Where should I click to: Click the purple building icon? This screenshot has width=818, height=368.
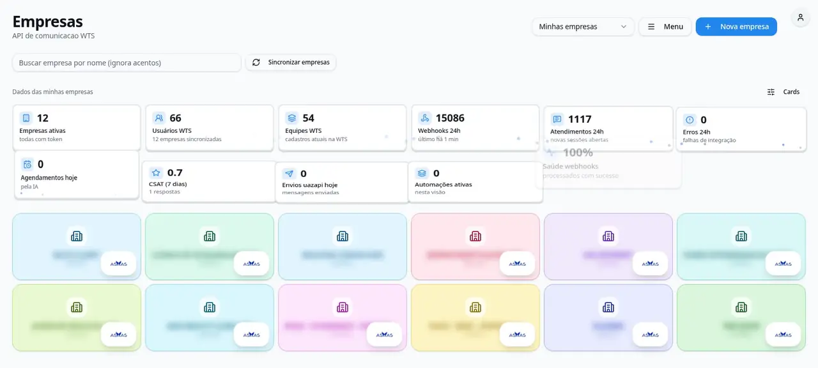(x=608, y=236)
